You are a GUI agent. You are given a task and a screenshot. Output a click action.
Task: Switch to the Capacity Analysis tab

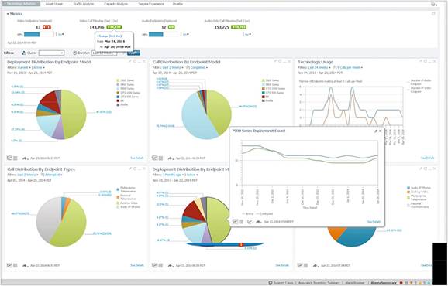click(115, 4)
